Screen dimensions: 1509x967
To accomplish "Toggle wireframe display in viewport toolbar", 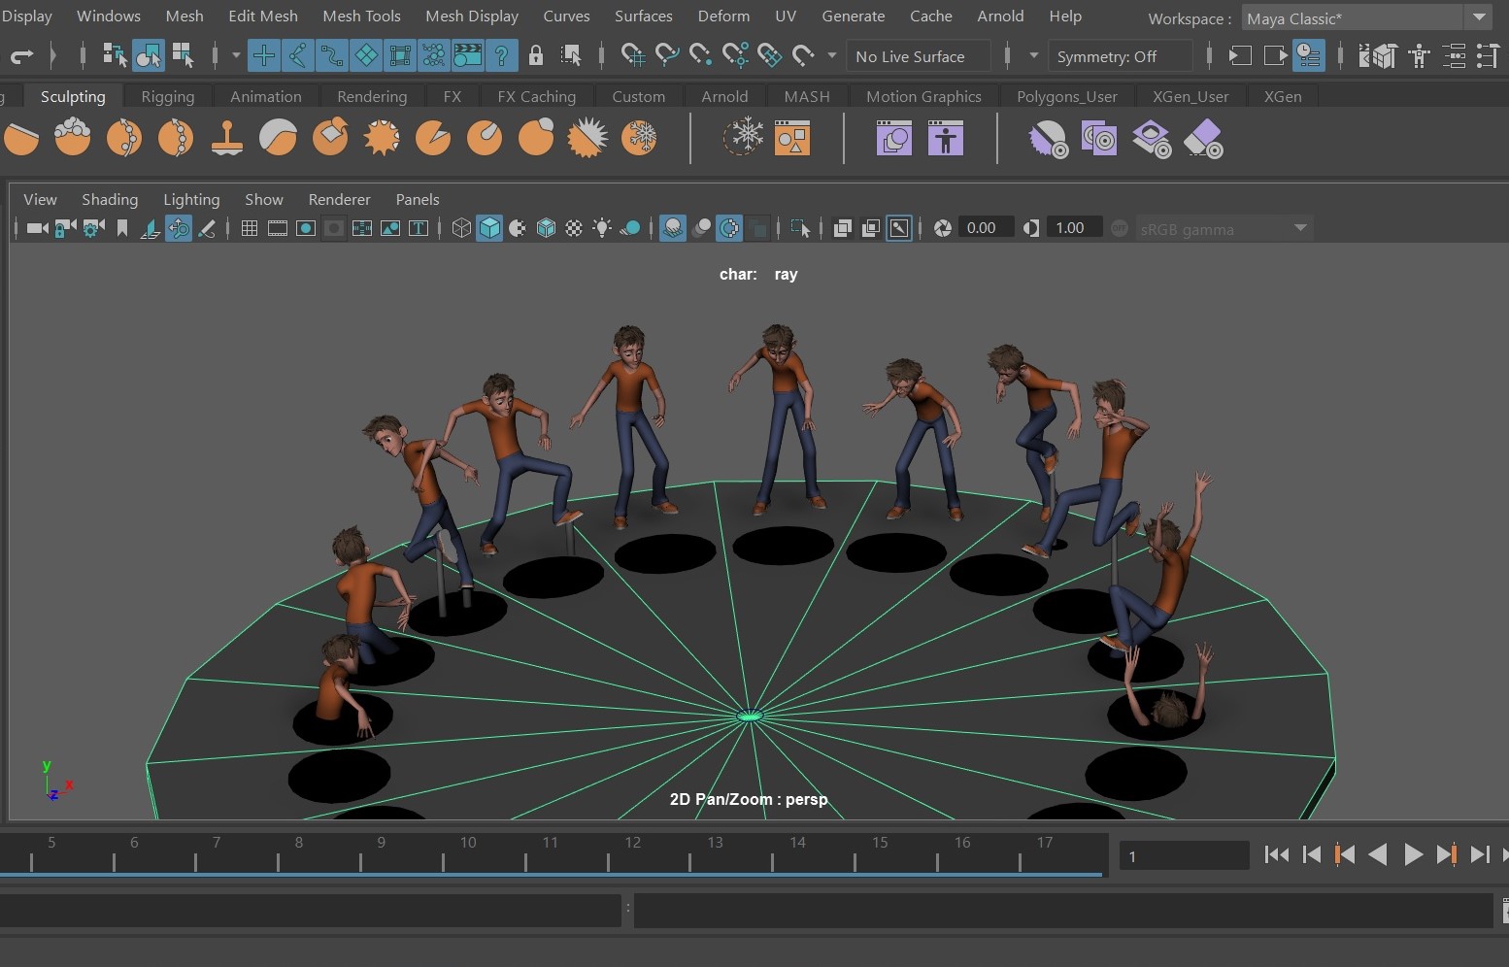I will [461, 228].
